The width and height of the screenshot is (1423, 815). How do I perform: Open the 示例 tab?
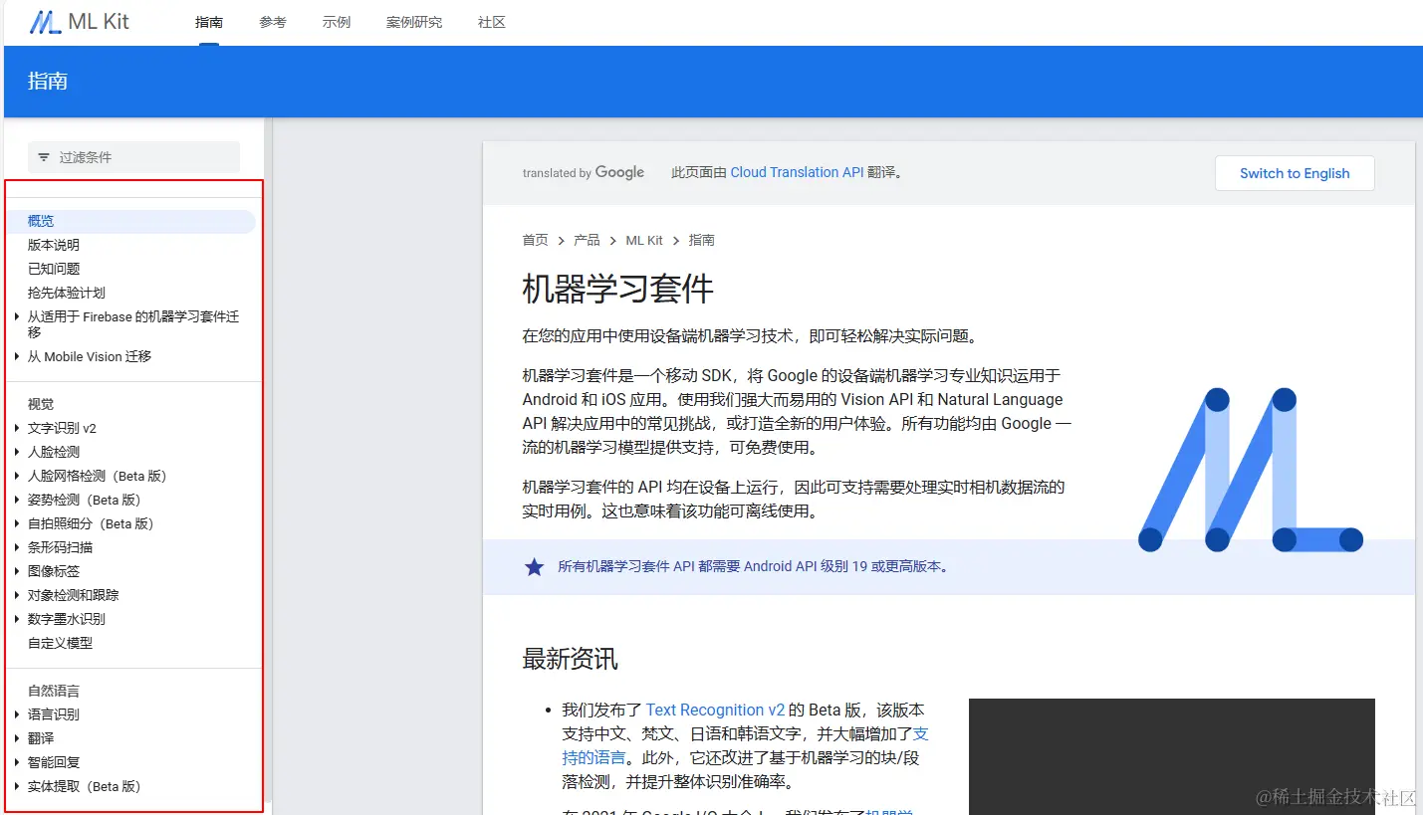click(337, 22)
